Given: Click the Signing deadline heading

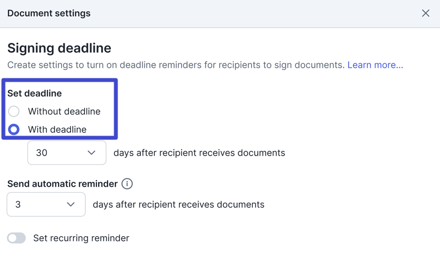Looking at the screenshot, I should click(x=59, y=48).
